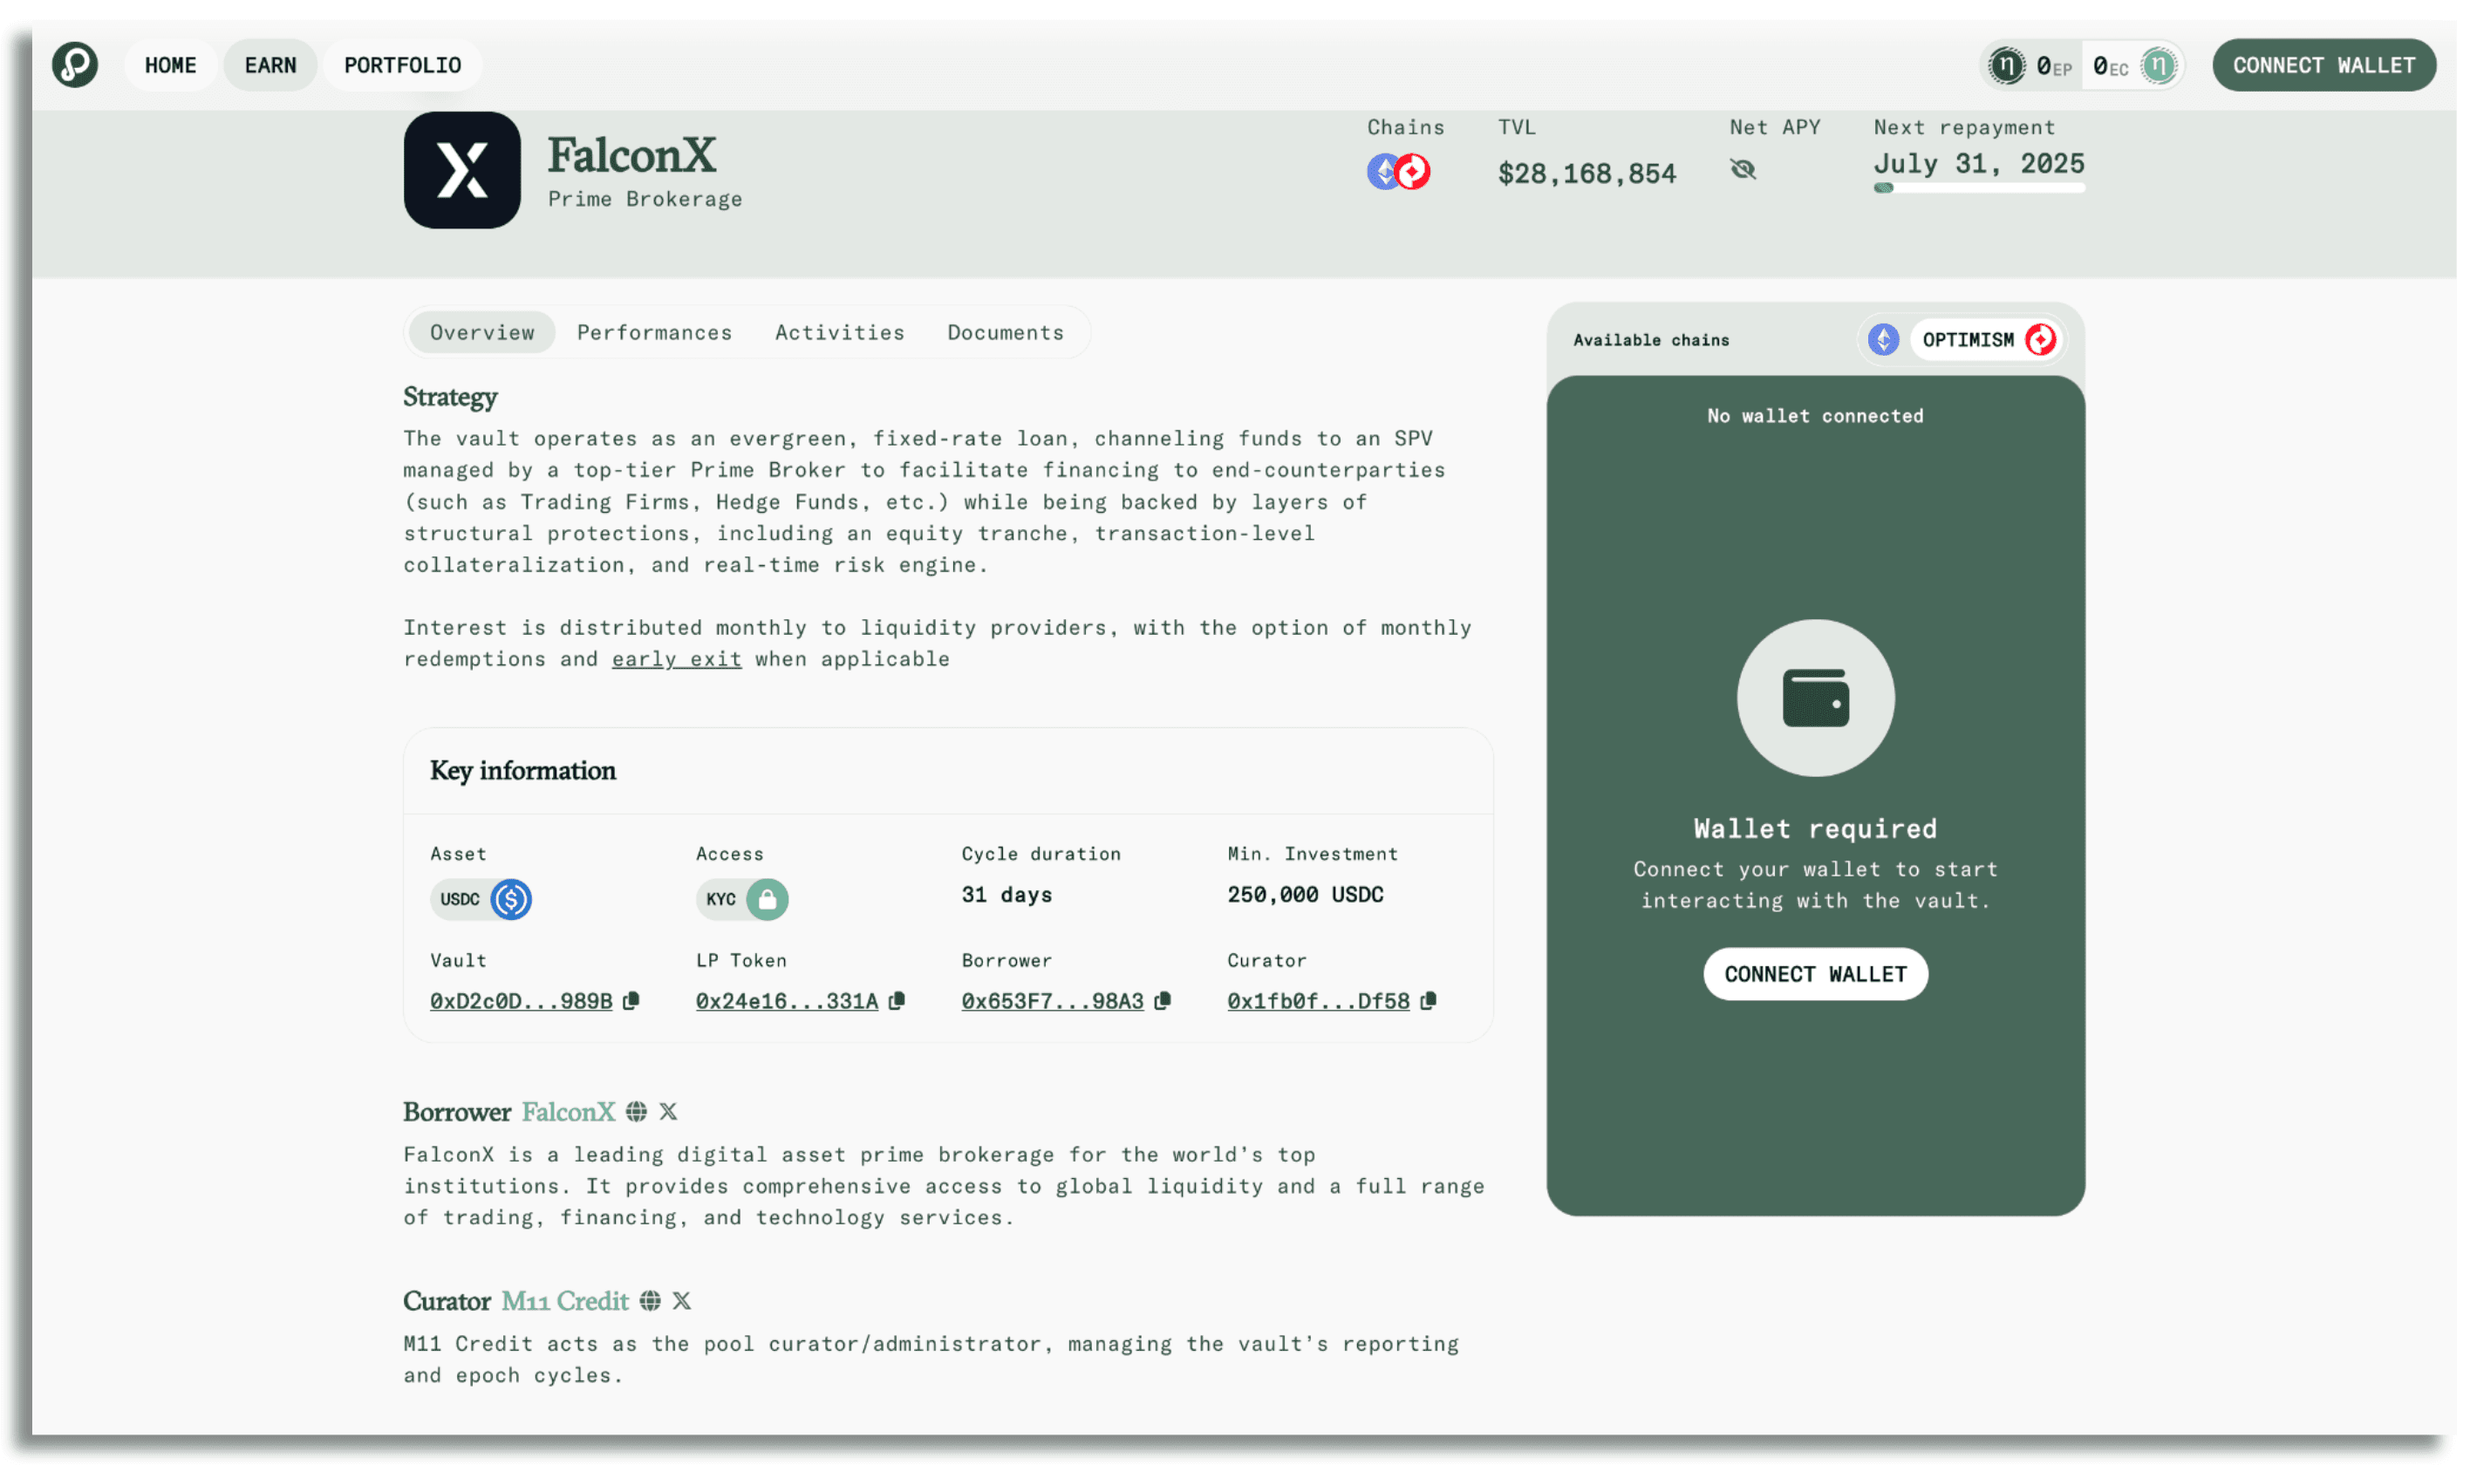Click the Ethereum chain icon under Chains
Image resolution: width=2477 pixels, height=1465 pixels.
coord(1384,172)
